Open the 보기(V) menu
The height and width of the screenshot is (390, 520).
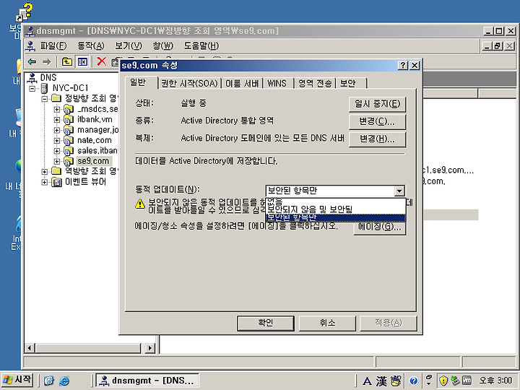(129, 45)
